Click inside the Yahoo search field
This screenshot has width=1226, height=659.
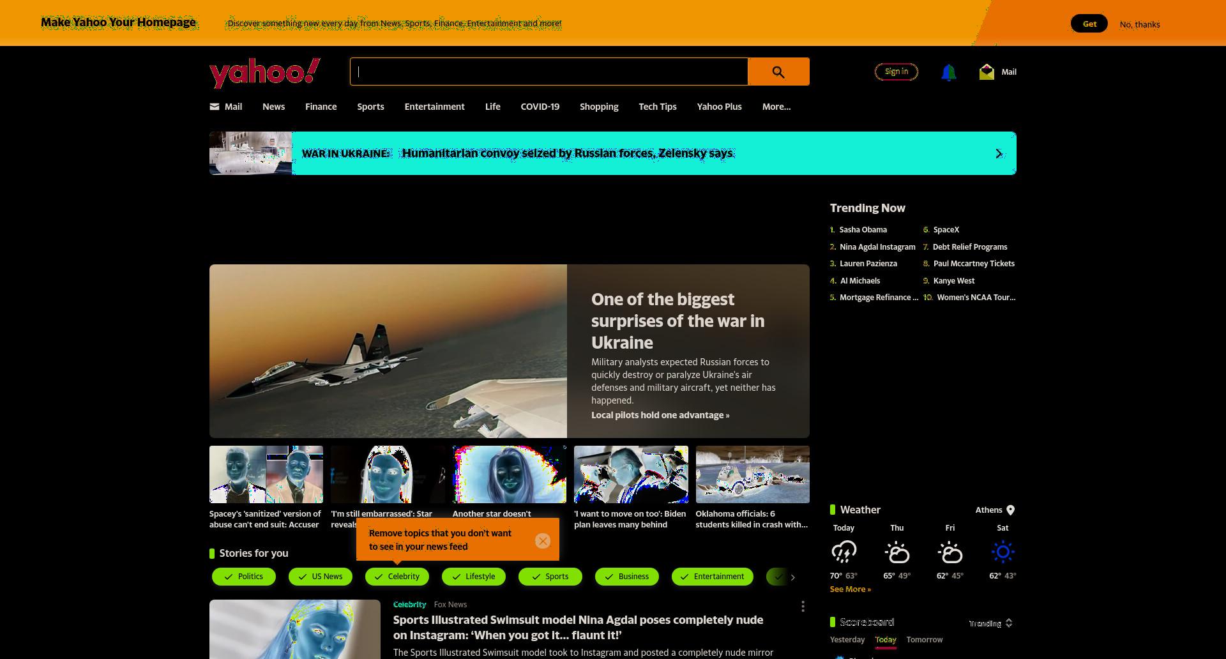pyautogui.click(x=549, y=72)
